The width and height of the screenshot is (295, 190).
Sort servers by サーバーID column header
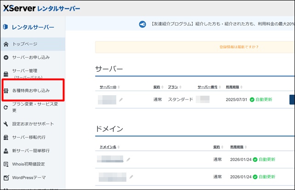(x=111, y=87)
